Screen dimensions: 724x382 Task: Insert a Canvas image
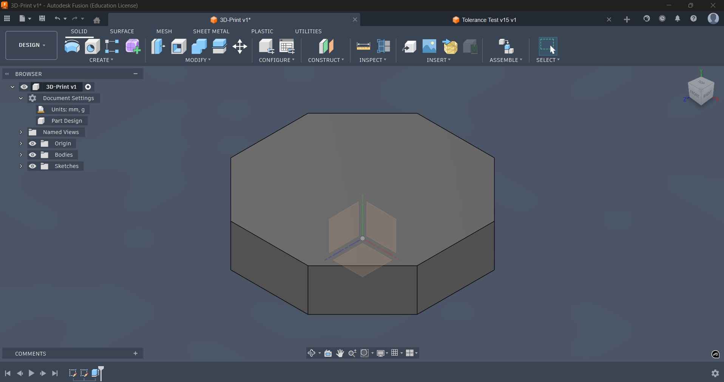(x=430, y=46)
